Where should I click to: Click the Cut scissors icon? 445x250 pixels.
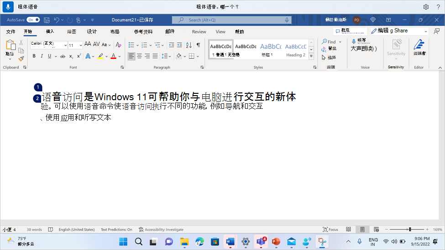point(21,42)
